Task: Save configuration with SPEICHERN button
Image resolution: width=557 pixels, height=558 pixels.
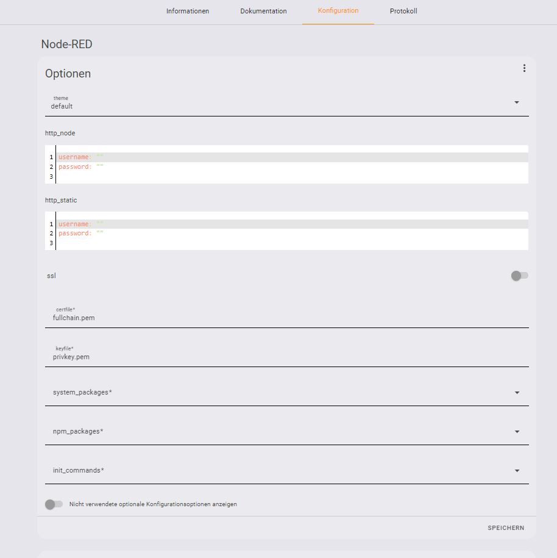Action: pos(506,528)
